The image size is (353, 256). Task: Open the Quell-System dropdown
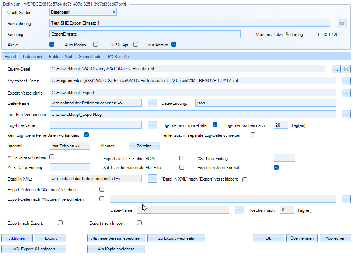[114, 12]
